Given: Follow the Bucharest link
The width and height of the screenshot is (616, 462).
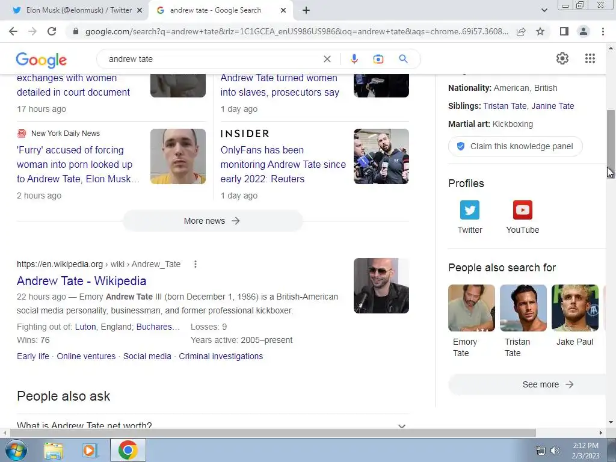Looking at the screenshot, I should (158, 327).
